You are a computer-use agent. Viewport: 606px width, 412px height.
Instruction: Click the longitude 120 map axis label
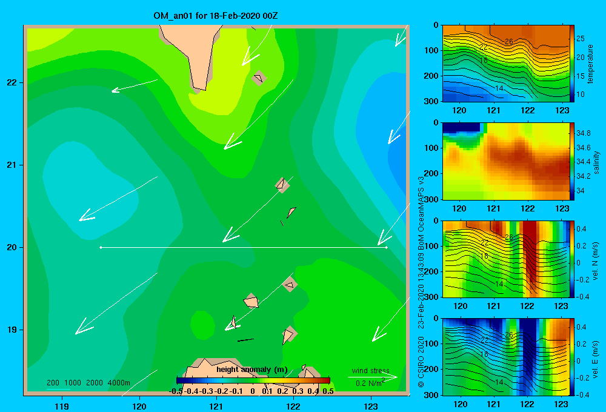point(139,406)
